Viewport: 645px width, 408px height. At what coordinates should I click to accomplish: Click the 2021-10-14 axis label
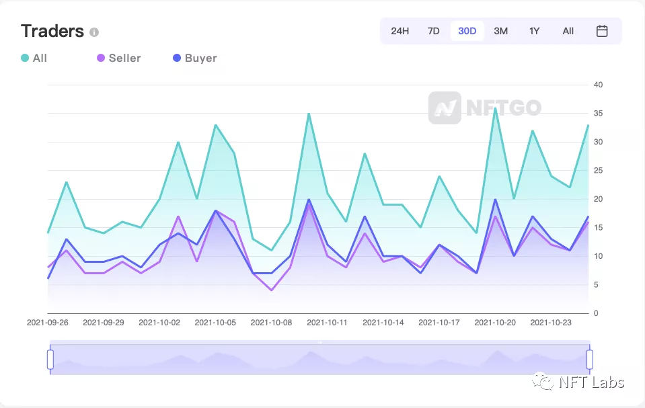coord(383,323)
